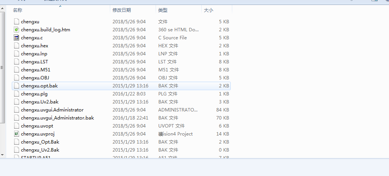Click the '70 KB' size cell

pos(223,118)
